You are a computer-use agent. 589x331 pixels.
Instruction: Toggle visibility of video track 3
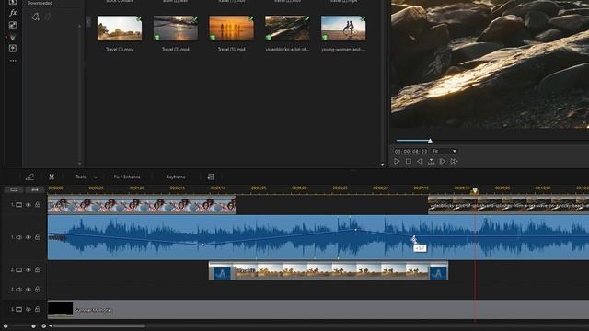pos(29,310)
